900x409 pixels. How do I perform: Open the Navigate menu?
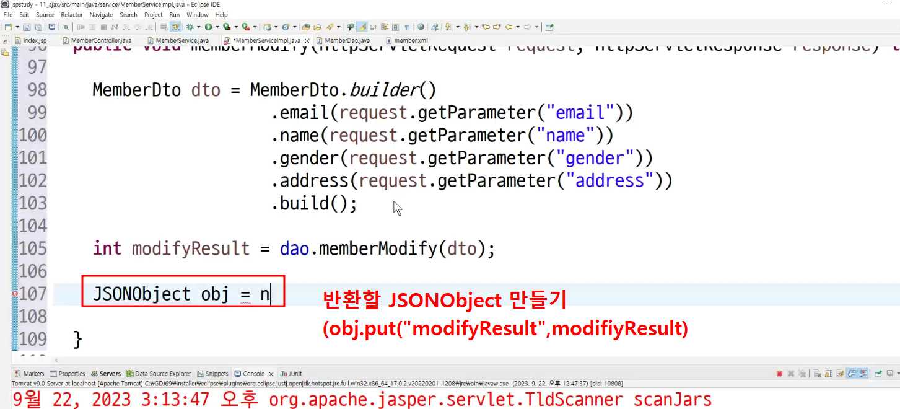click(x=101, y=15)
